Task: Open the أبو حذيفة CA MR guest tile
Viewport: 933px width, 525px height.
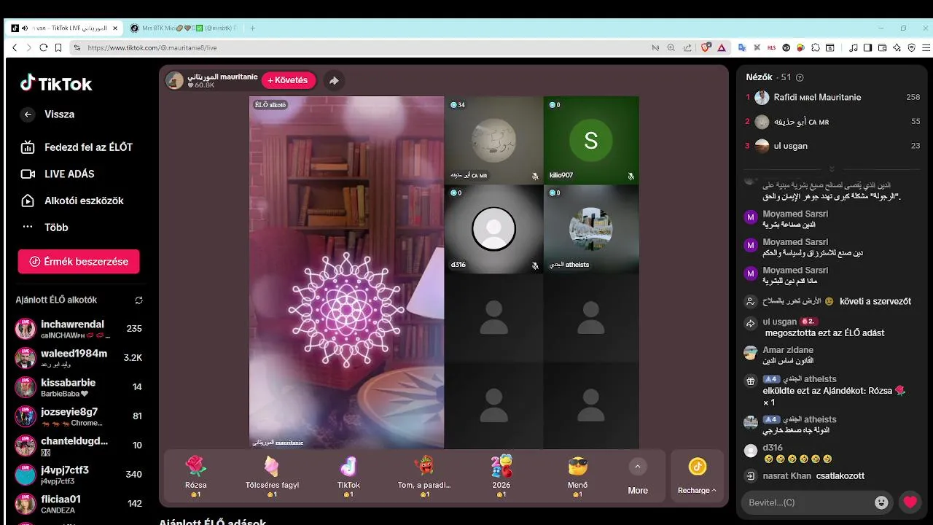Action: [493, 140]
